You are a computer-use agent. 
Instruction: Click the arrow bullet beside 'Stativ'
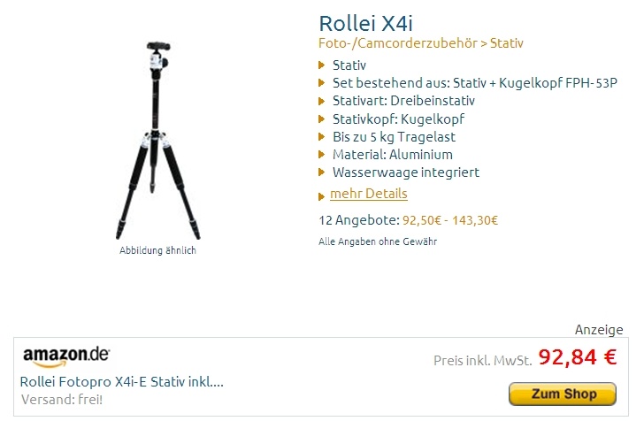322,65
